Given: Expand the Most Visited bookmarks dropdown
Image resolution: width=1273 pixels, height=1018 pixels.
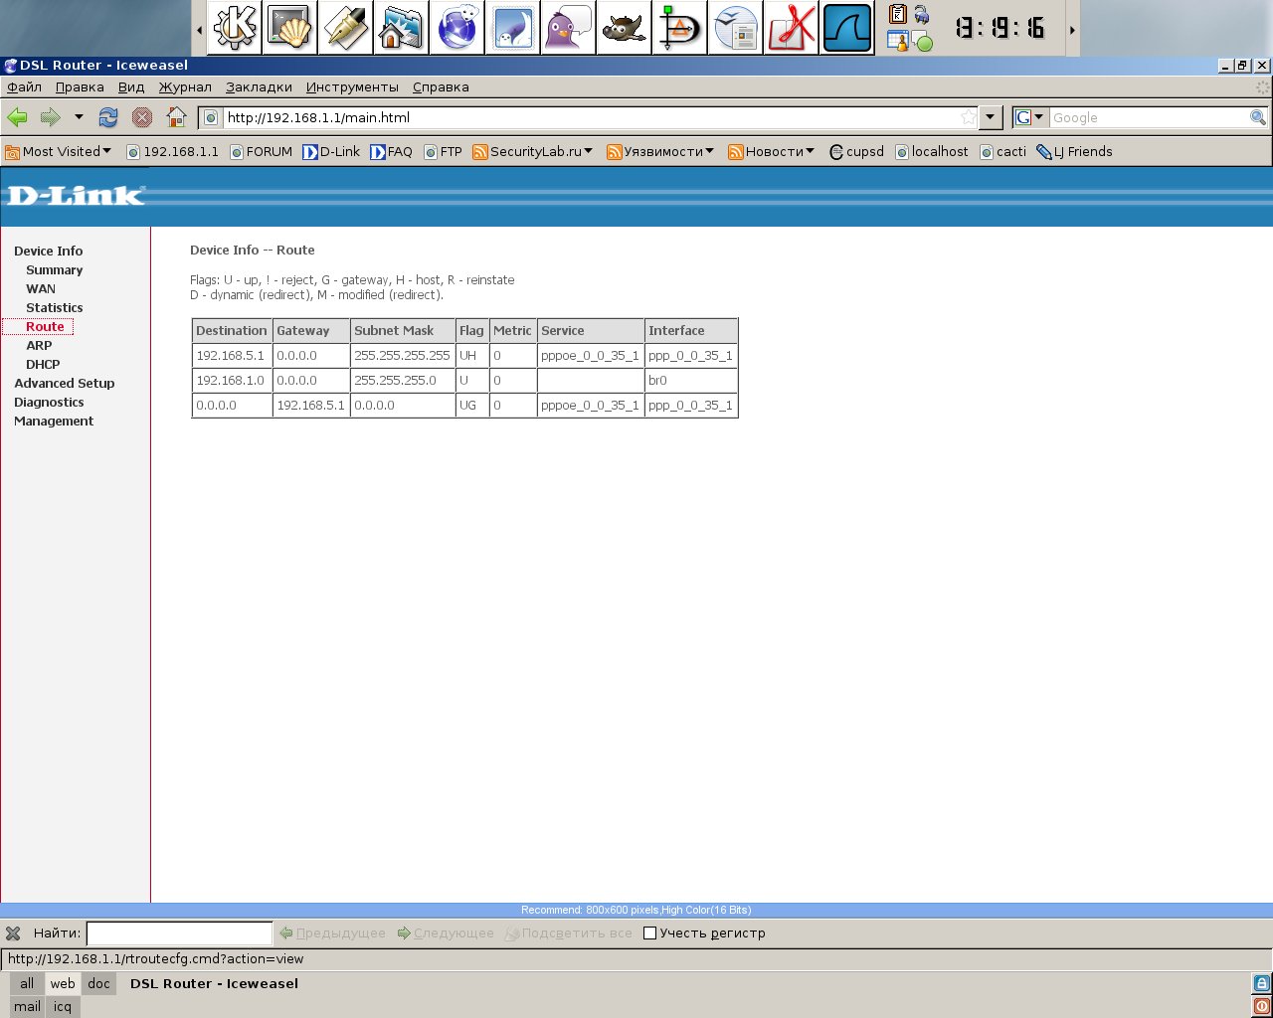Looking at the screenshot, I should 59,152.
